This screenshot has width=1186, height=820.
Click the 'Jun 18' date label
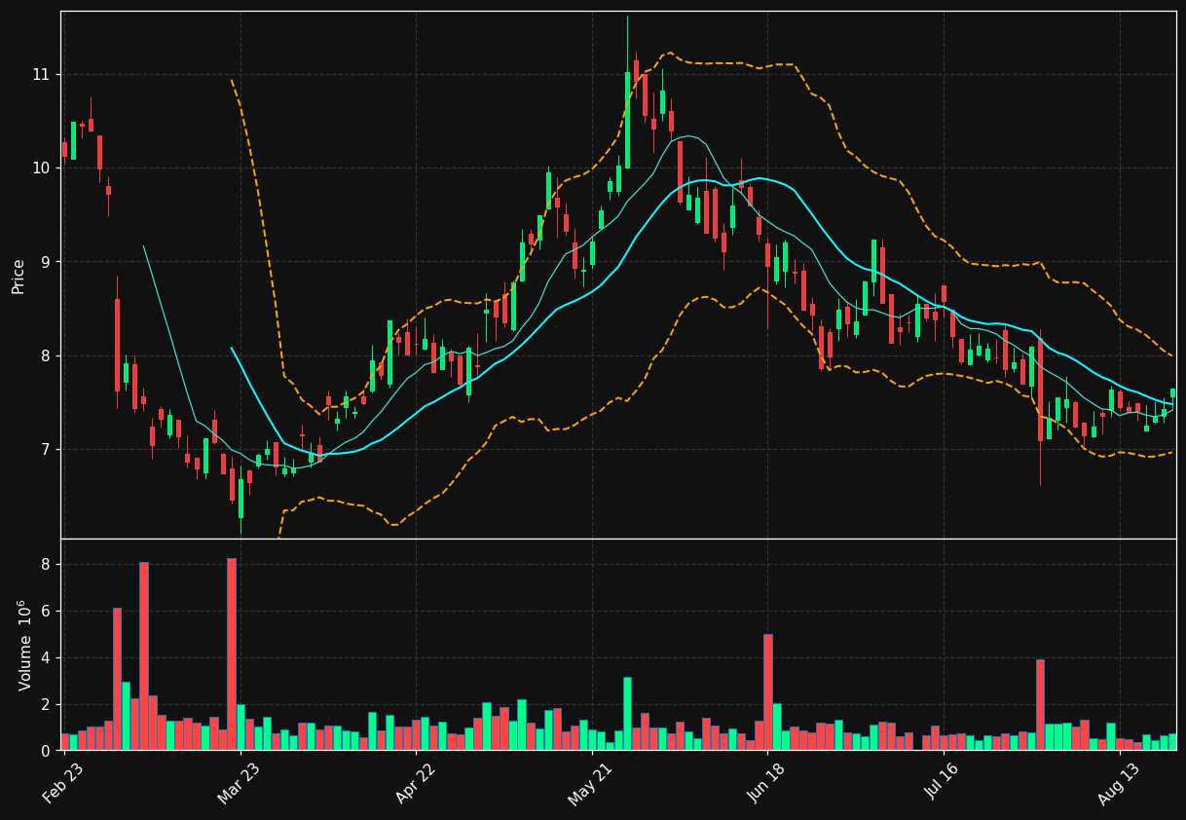point(767,782)
